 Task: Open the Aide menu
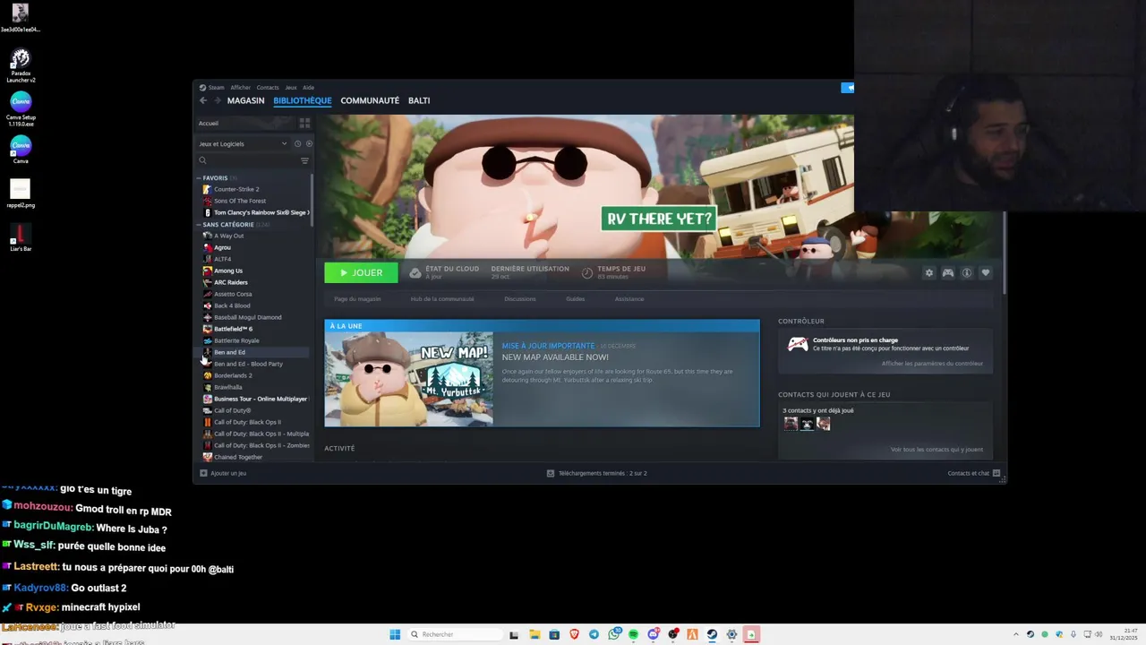[x=308, y=88]
